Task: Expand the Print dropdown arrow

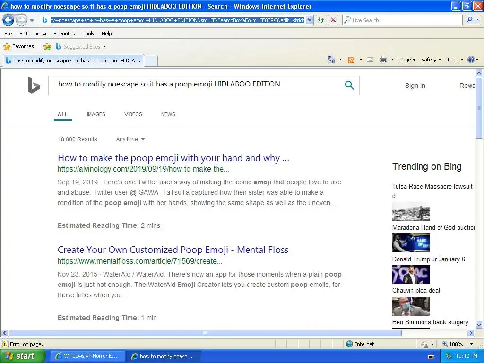Action: click(x=392, y=60)
